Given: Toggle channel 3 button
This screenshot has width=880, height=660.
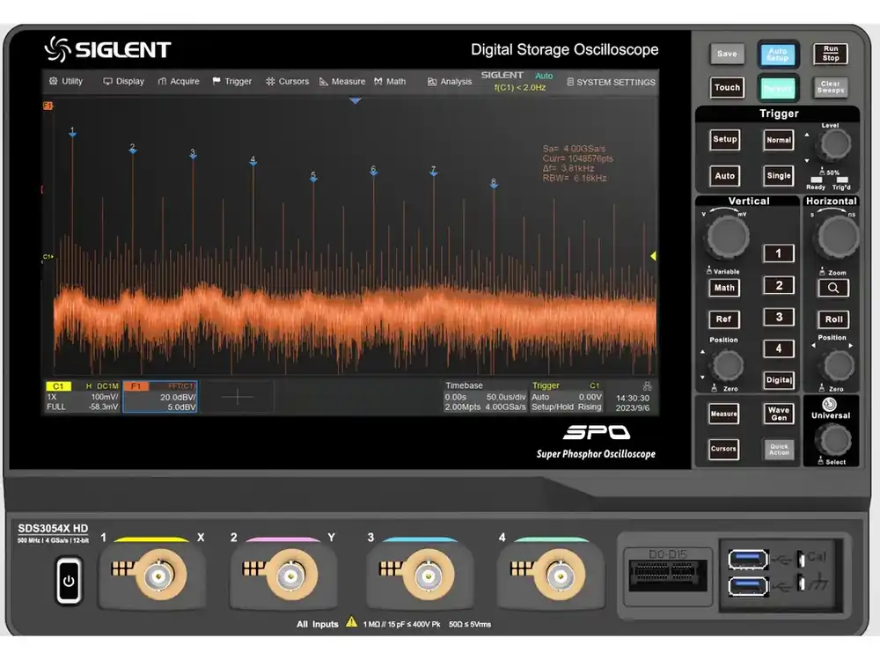Looking at the screenshot, I should tap(779, 317).
